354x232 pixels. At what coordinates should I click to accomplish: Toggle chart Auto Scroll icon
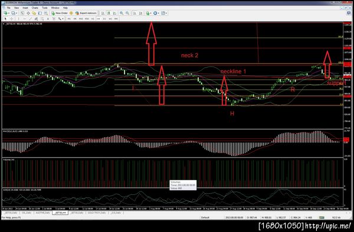pos(135,13)
